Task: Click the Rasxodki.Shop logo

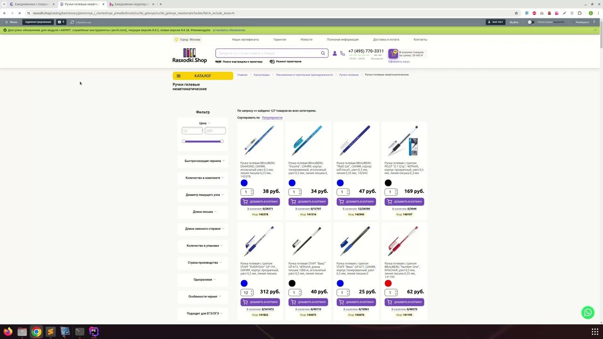Action: 189,56
